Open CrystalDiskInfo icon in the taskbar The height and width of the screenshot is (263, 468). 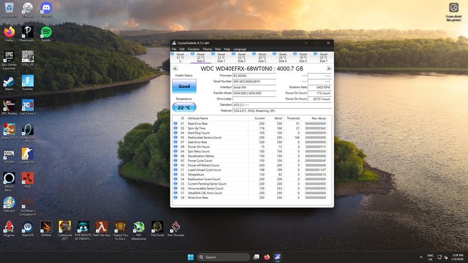coord(277,257)
